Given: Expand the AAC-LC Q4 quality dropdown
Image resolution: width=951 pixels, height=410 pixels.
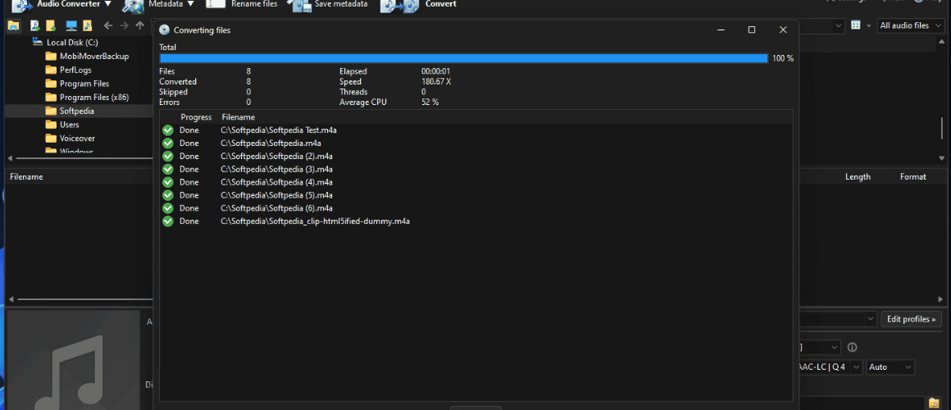Looking at the screenshot, I should 828,367.
